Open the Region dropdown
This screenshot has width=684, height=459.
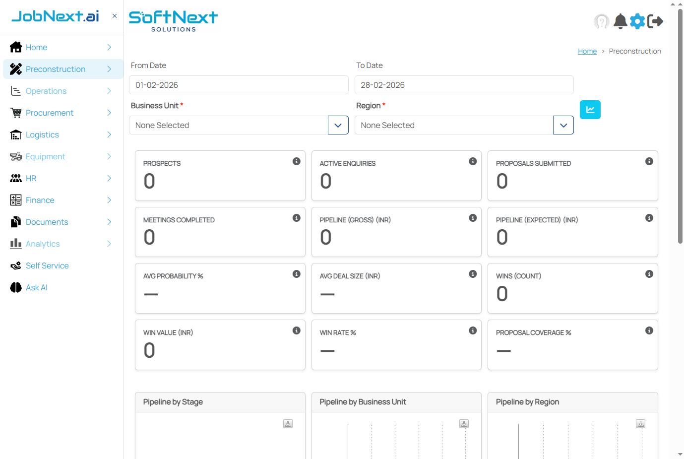click(563, 125)
